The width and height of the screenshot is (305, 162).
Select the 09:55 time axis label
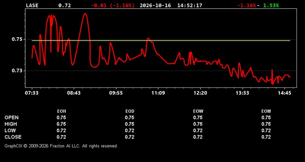click(116, 93)
